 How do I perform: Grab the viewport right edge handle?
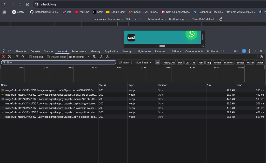point(203,37)
